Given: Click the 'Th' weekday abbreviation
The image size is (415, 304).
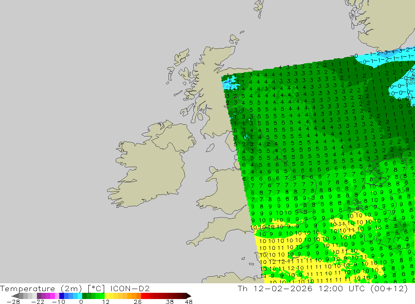Looking at the screenshot, I should 242,288.
